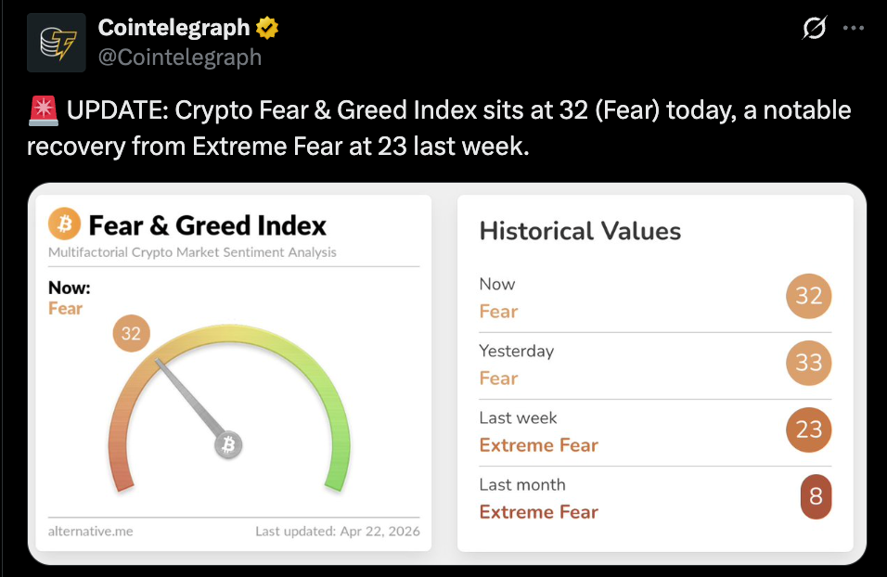Screen dimensions: 887x577
Task: Open the three-dot more options menu
Action: tap(853, 29)
